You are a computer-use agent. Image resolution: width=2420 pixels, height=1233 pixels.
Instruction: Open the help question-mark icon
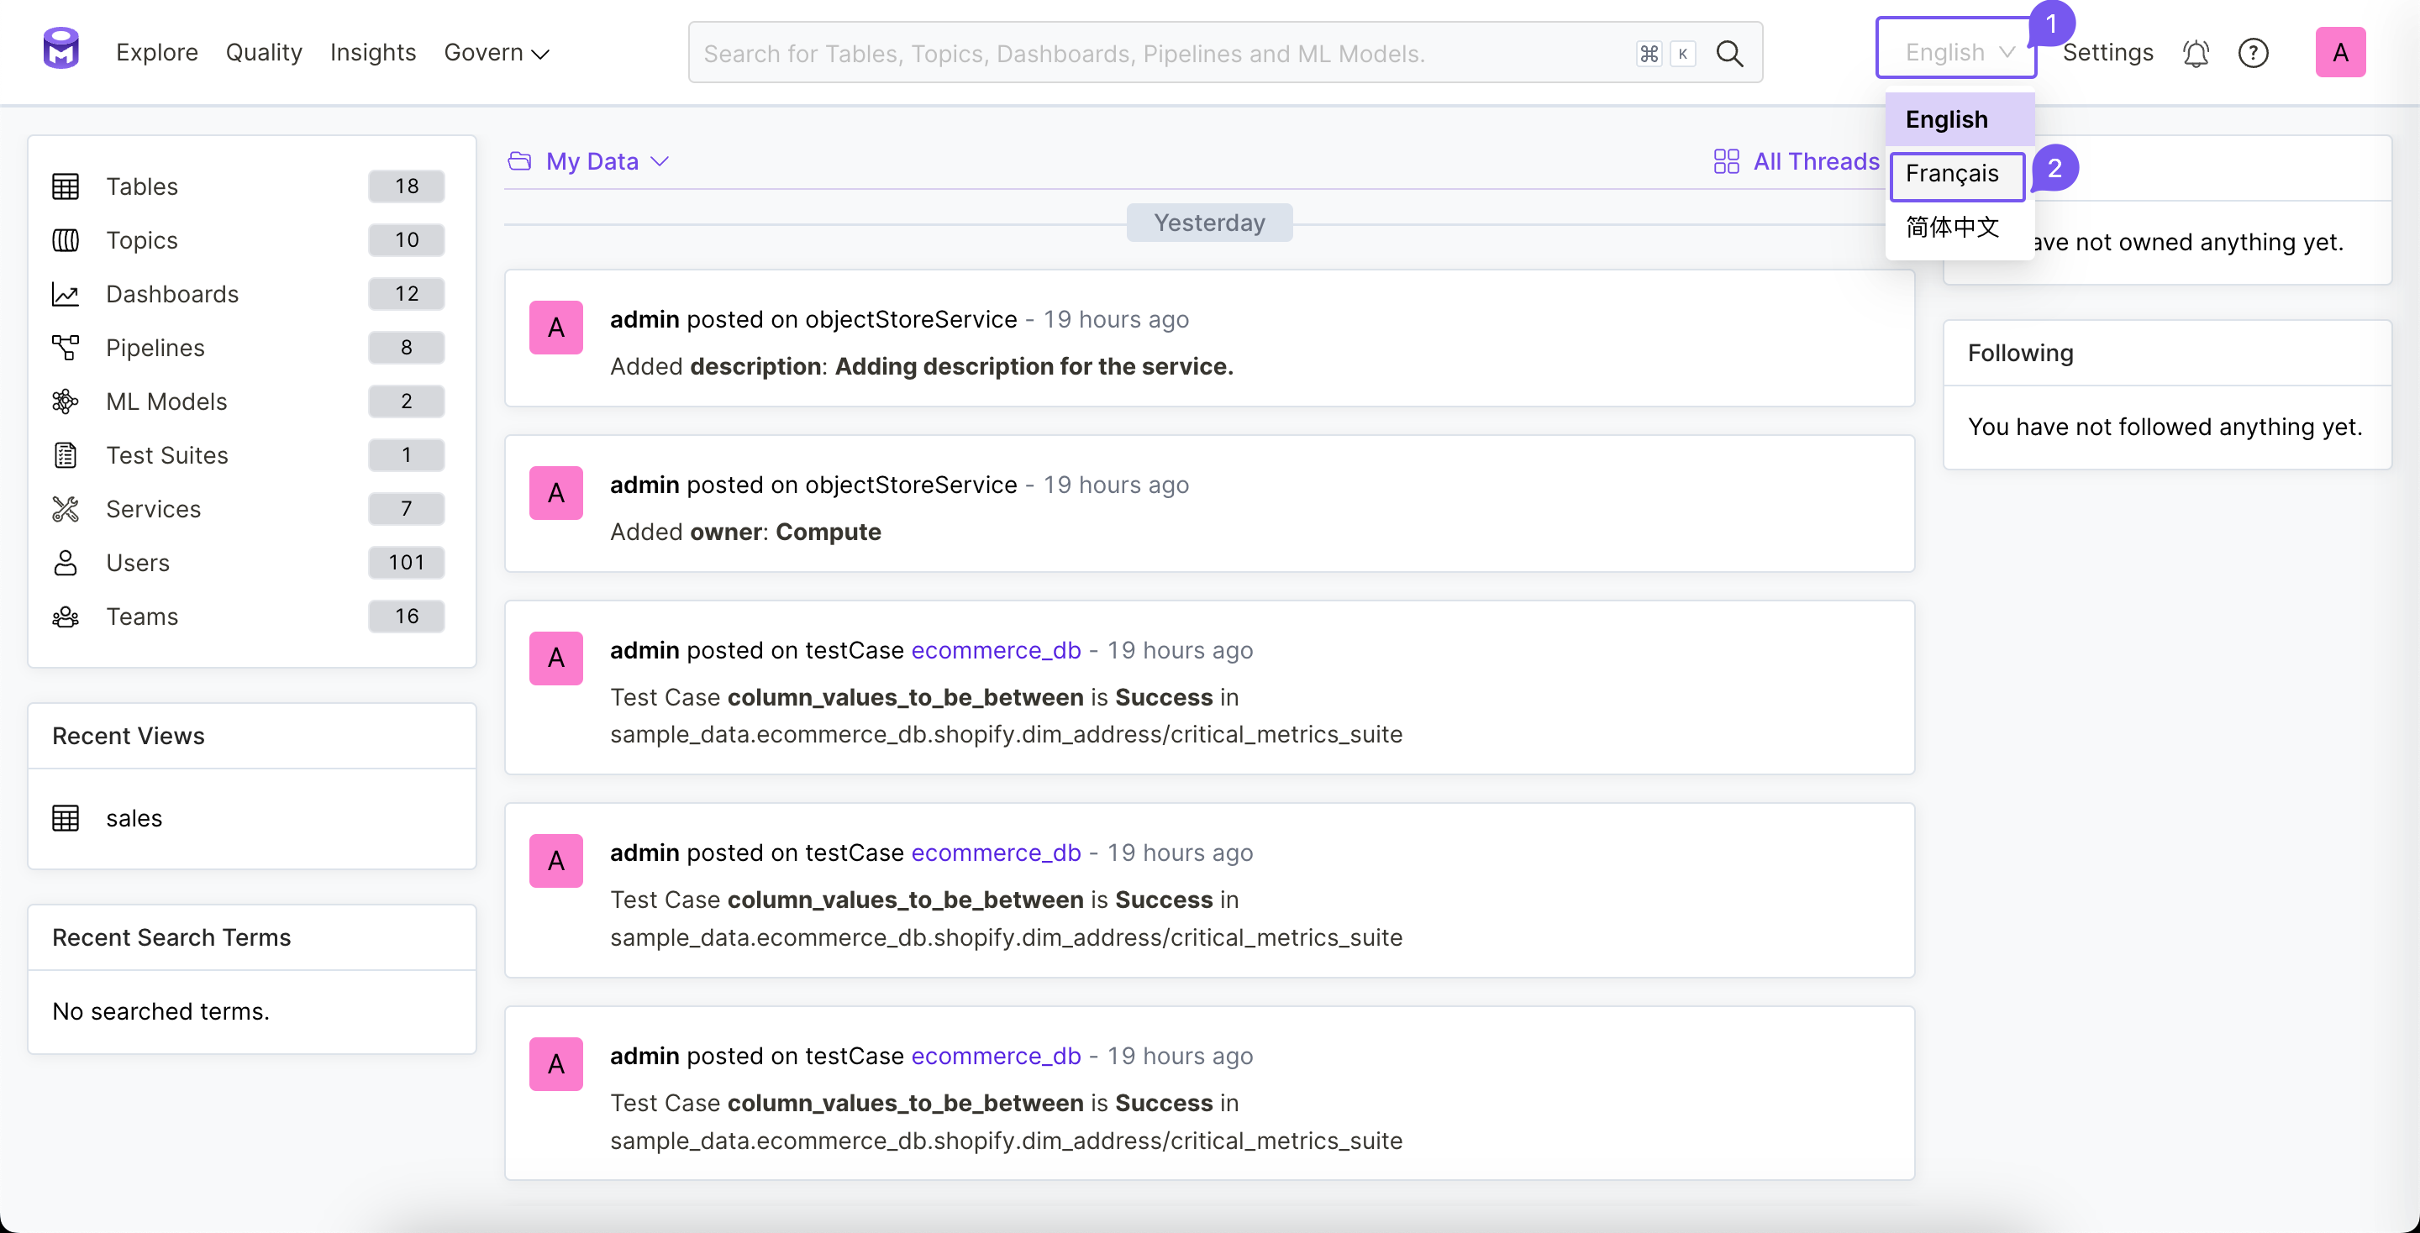click(x=2253, y=53)
